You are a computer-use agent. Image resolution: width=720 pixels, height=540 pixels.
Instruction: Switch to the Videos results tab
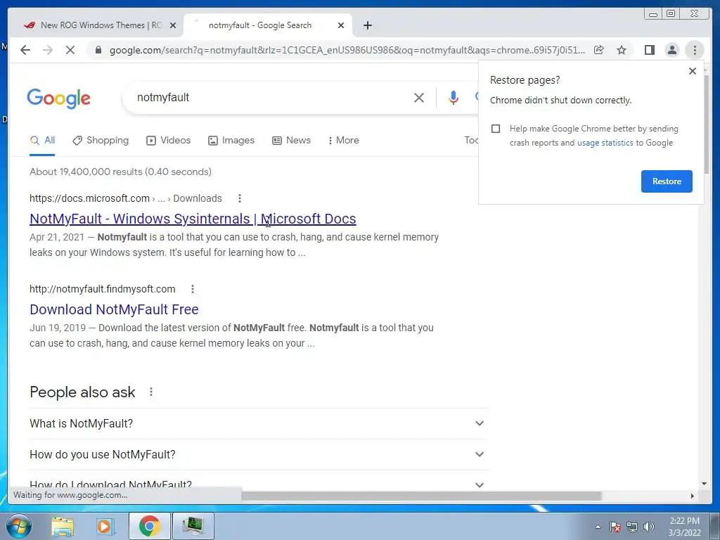click(168, 141)
